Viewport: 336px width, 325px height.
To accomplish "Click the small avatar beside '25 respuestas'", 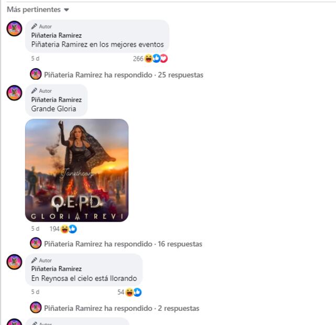I will pyautogui.click(x=36, y=74).
